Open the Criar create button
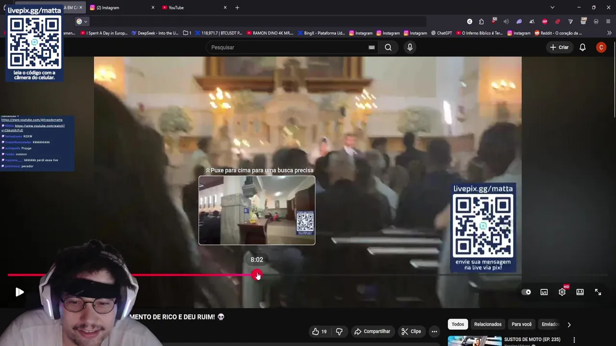Image resolution: width=616 pixels, height=346 pixels. [x=559, y=47]
